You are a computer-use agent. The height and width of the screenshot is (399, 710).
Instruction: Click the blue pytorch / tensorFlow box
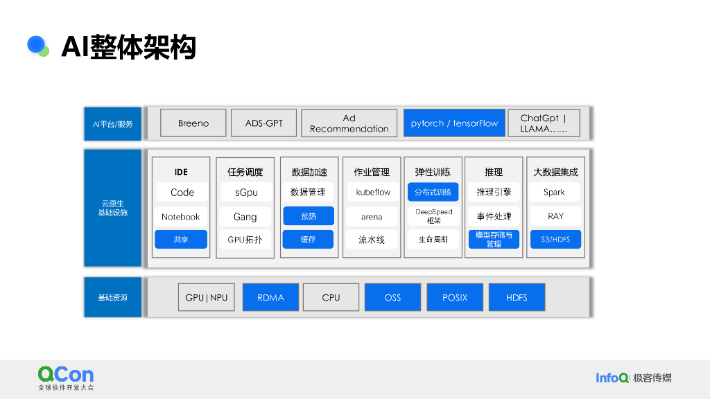point(453,123)
